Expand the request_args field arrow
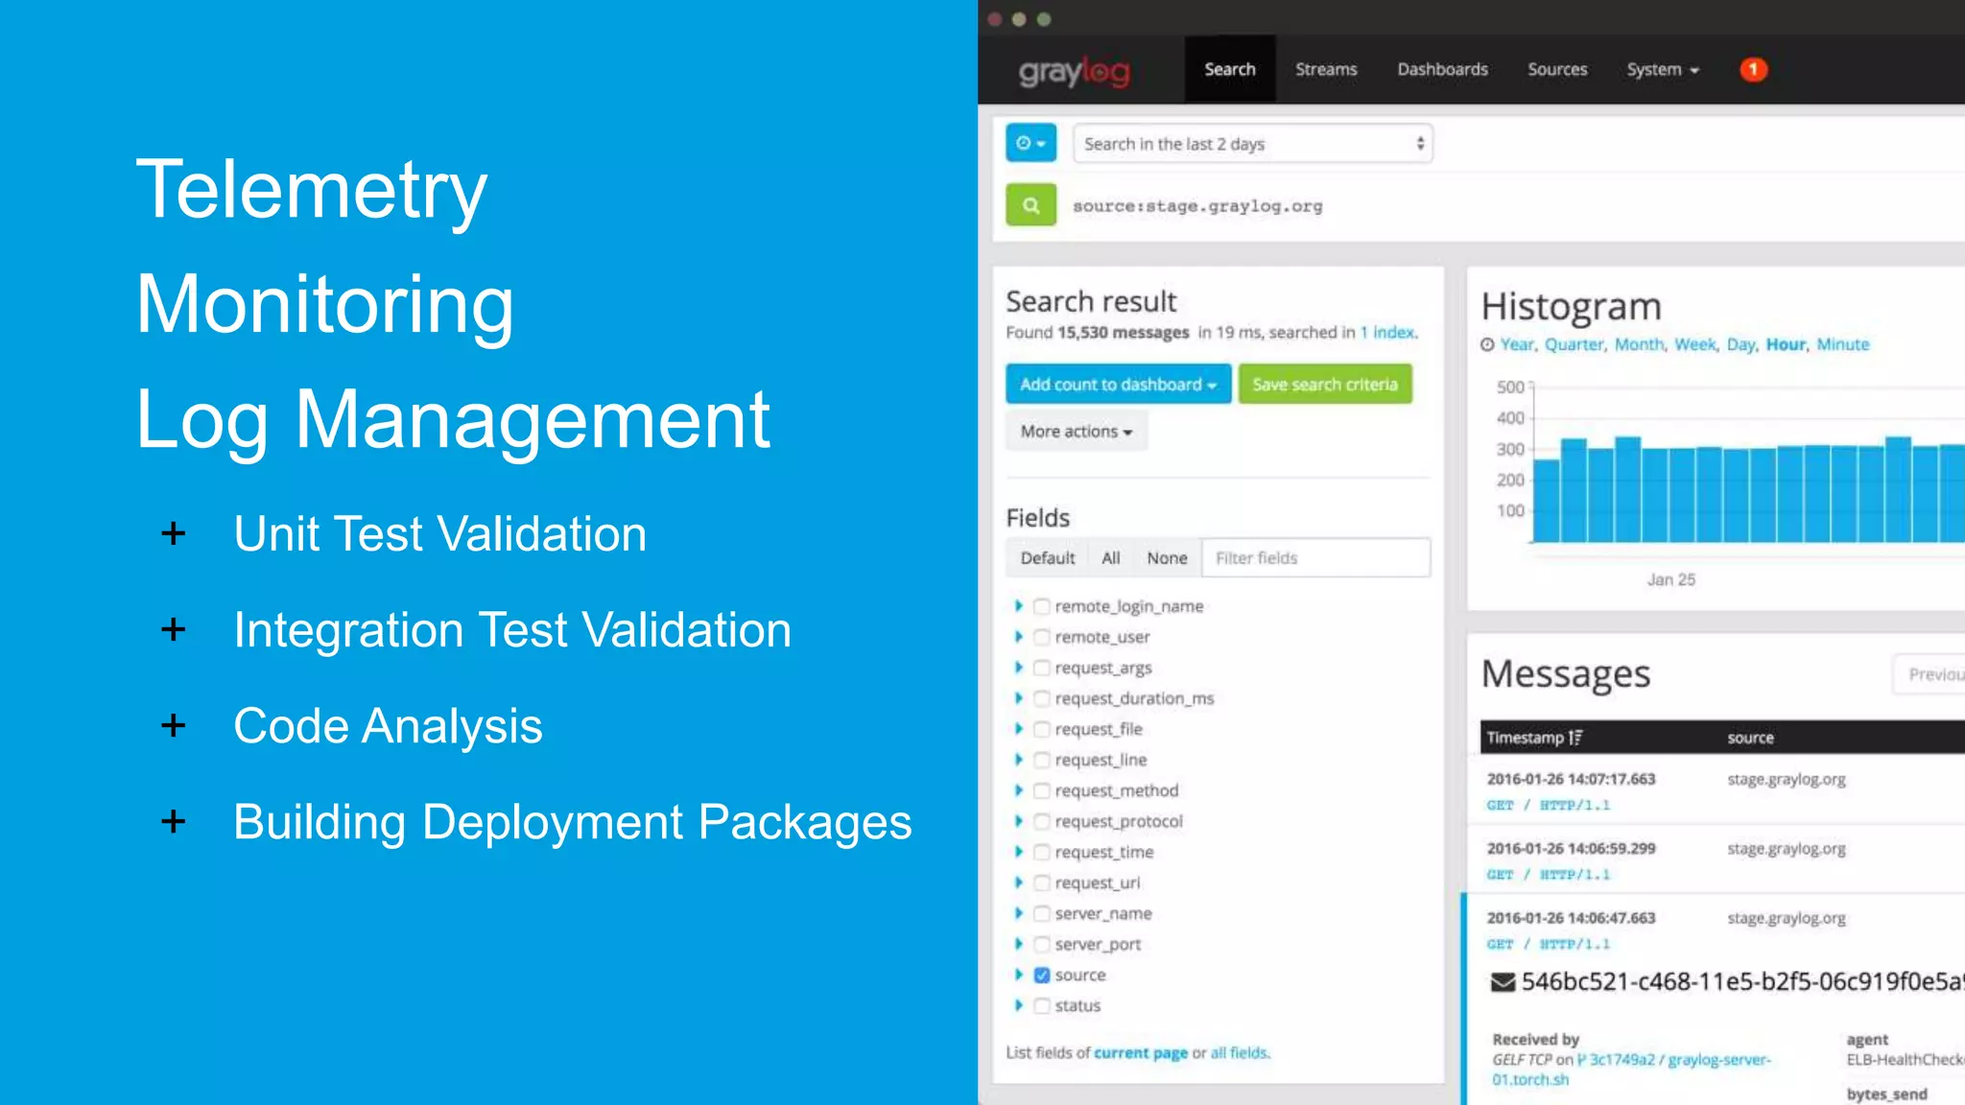Image resolution: width=1965 pixels, height=1105 pixels. [1019, 668]
